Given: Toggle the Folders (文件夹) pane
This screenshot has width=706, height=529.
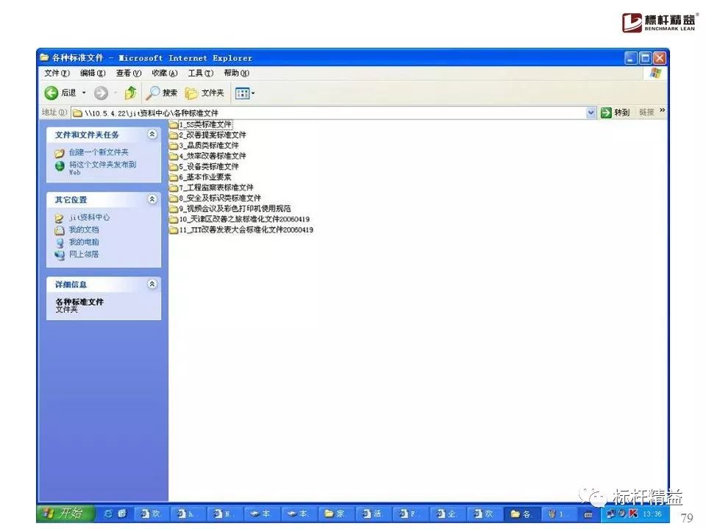Looking at the screenshot, I should tap(204, 93).
